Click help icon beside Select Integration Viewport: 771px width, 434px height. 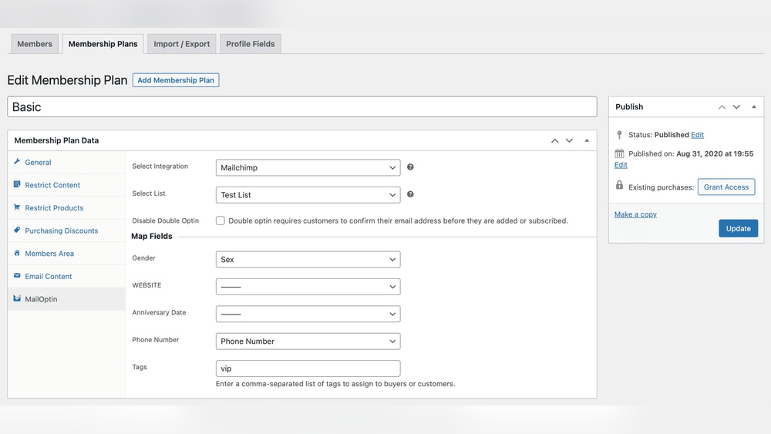pyautogui.click(x=410, y=167)
